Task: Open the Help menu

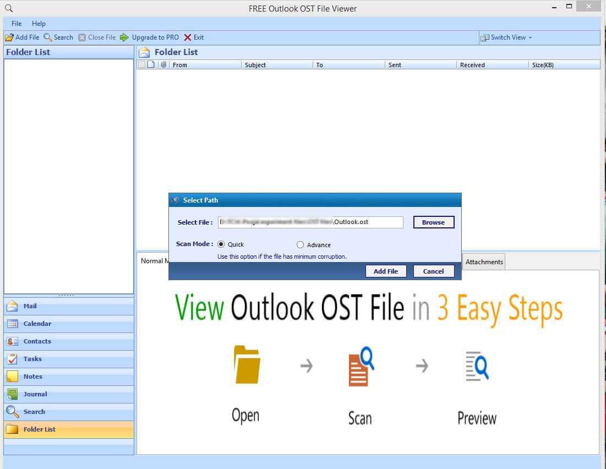Action: [39, 24]
